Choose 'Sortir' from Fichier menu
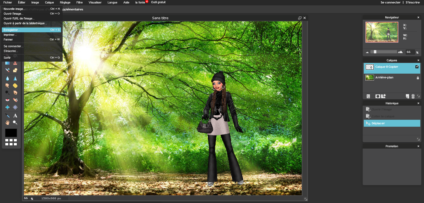Image resolution: width=424 pixels, height=203 pixels. (x=32, y=58)
